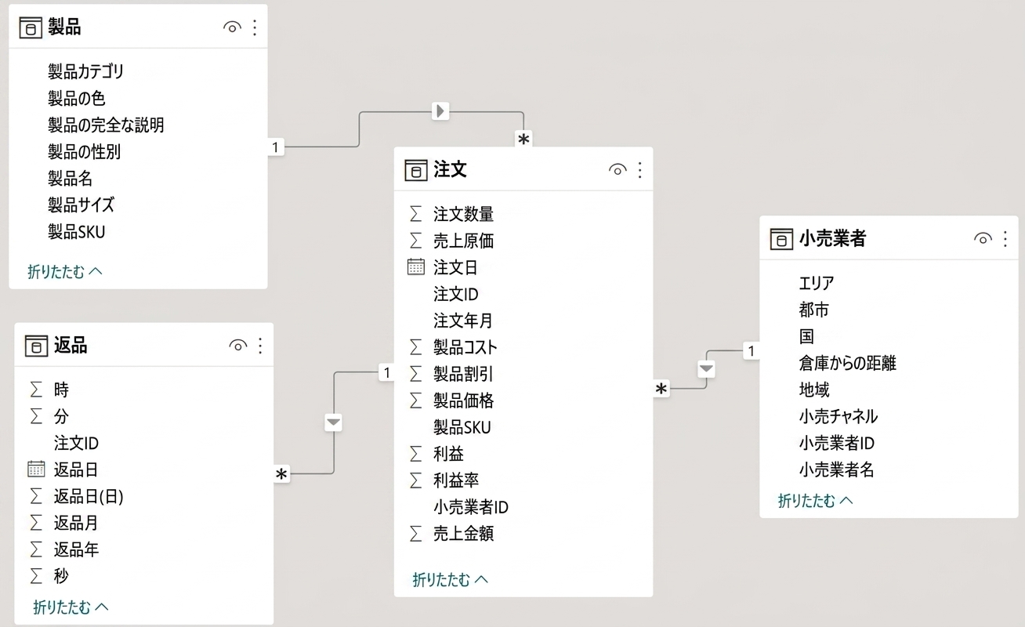Click the 製品 table header icon

31,28
